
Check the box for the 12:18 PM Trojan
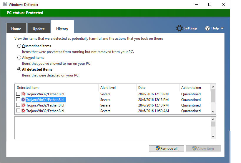[x=18, y=94]
